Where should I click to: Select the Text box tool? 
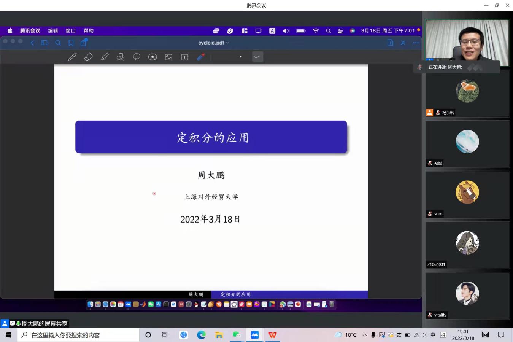pos(184,57)
